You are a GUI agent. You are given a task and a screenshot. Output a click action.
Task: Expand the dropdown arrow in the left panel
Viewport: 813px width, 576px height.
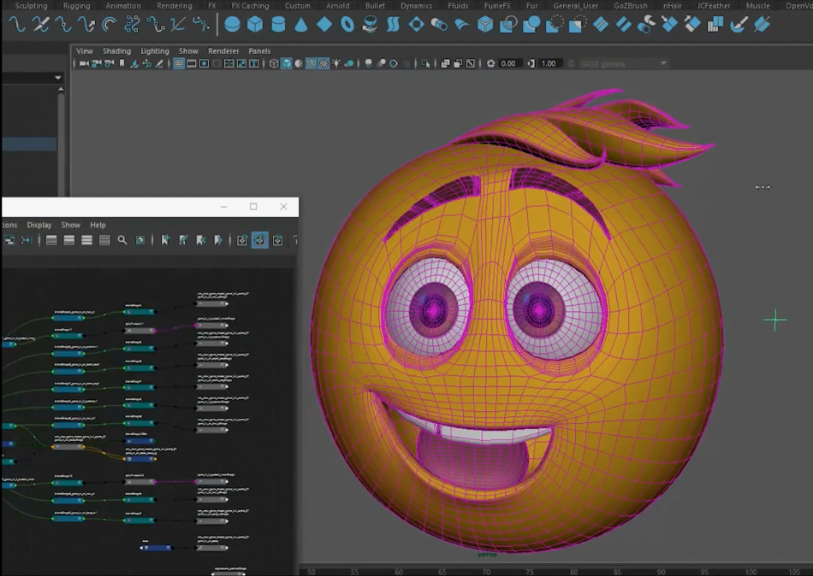click(58, 78)
